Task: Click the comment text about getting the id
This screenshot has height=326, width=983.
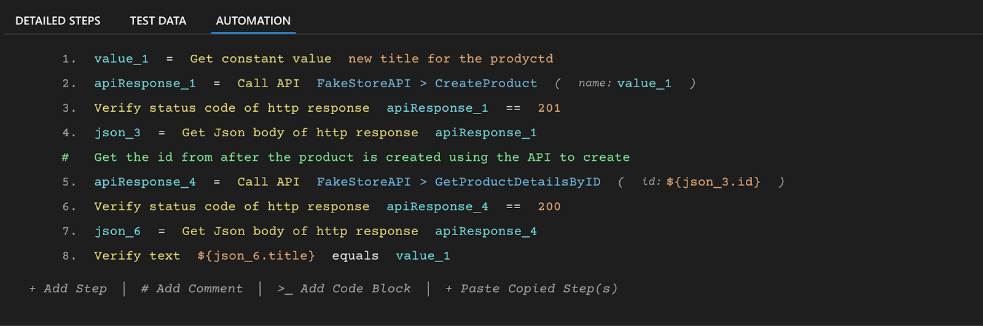Action: (362, 157)
